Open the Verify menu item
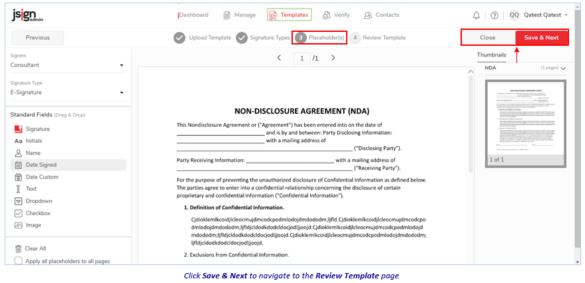 [x=336, y=15]
